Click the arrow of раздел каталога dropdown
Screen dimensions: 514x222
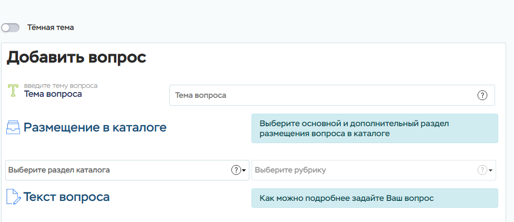[x=244, y=170]
